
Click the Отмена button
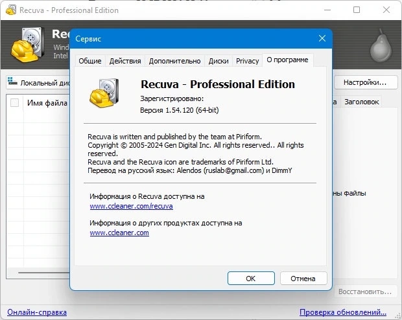(x=303, y=279)
